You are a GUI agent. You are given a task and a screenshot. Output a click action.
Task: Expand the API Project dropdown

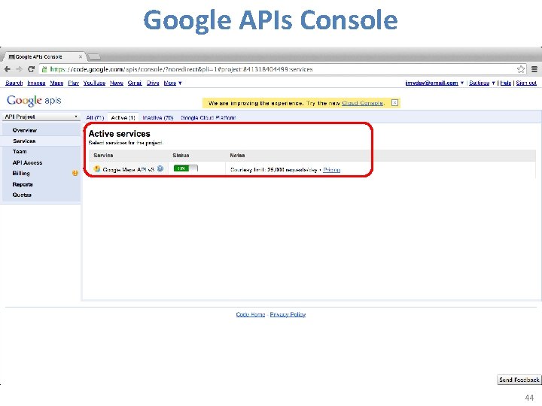41,117
